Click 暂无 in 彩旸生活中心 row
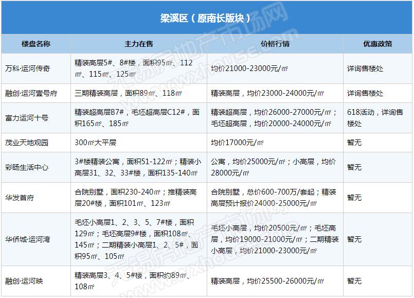Image resolution: width=414 pixels, height=298 pixels. pos(354,167)
